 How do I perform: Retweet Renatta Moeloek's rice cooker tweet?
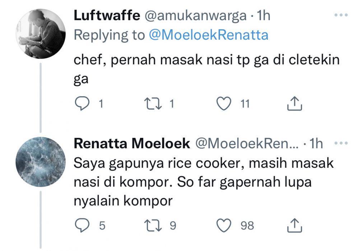click(x=153, y=226)
